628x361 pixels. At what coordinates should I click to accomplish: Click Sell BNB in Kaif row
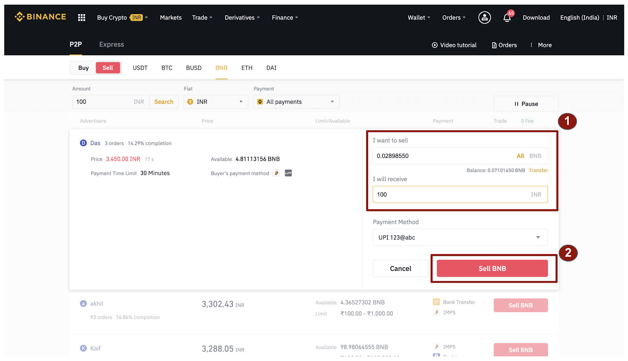coord(520,350)
